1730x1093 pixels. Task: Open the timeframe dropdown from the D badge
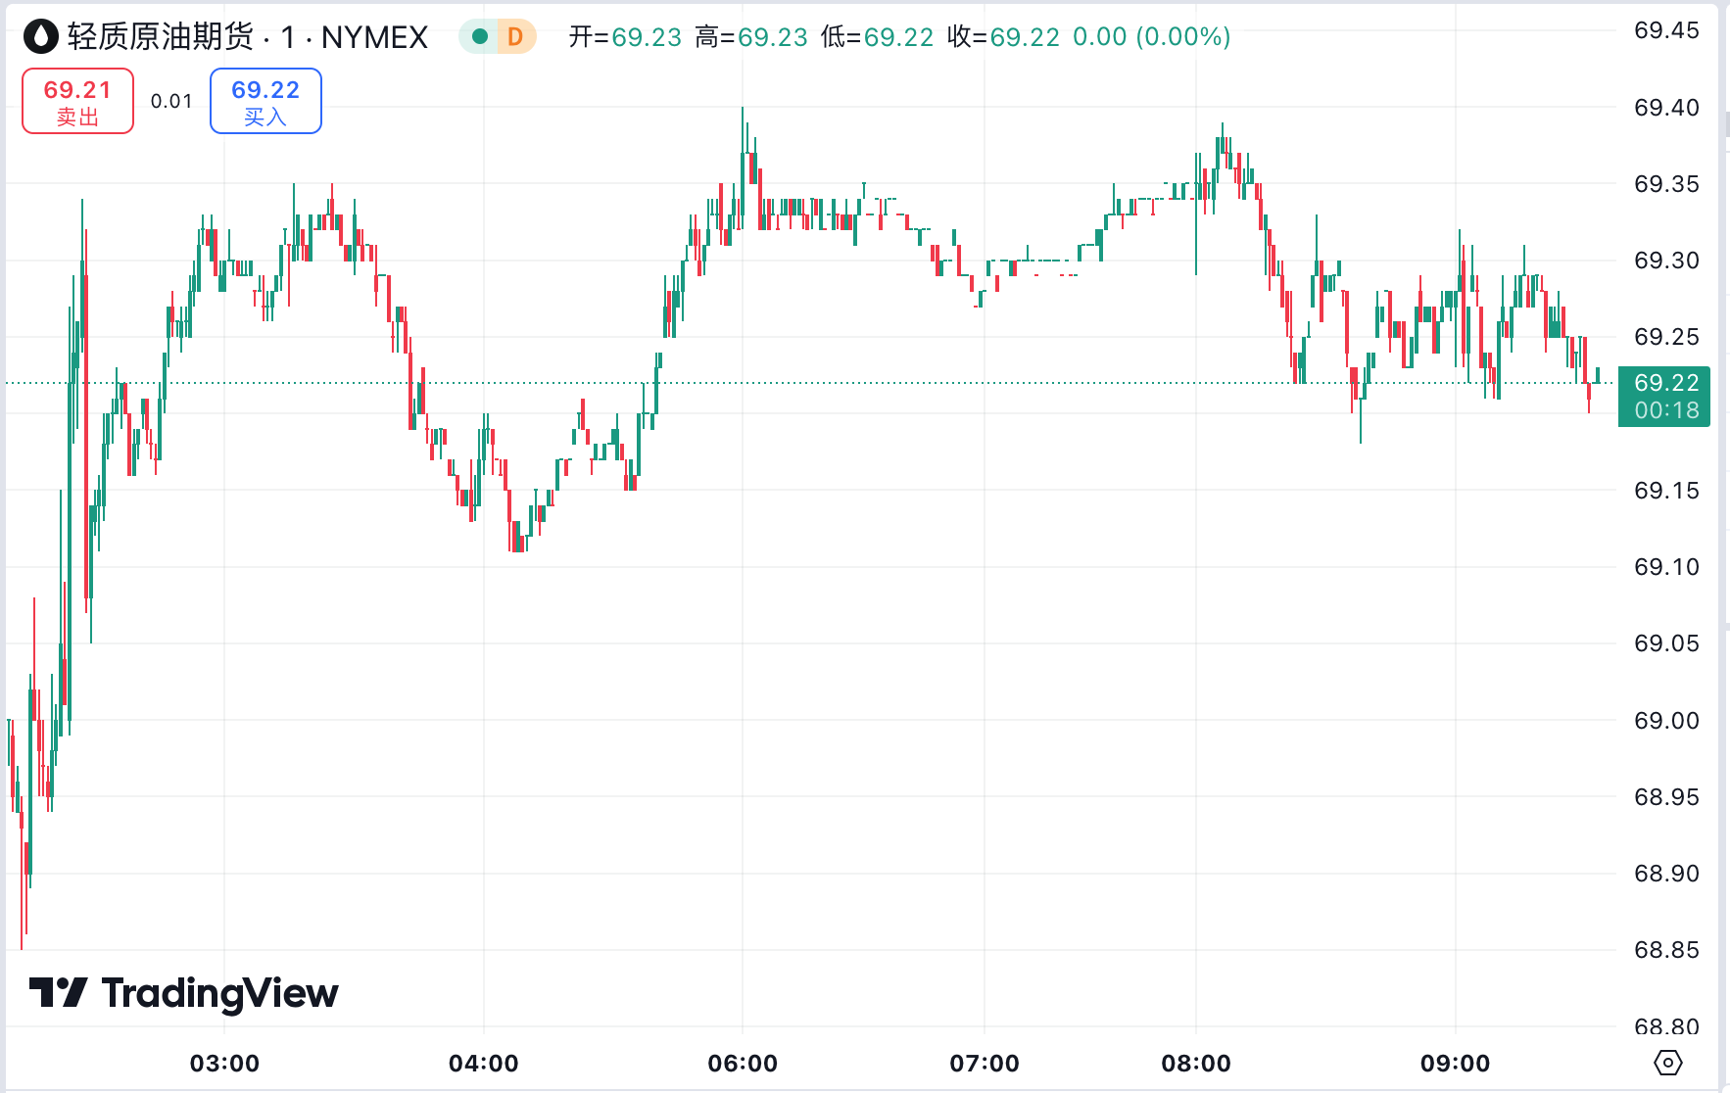[518, 35]
